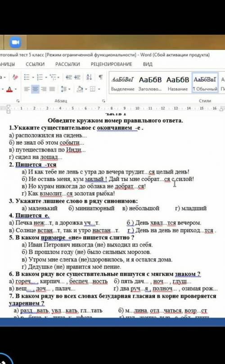
Task: Open the ССЫЛКИ ribbon tab
Action: 35,64
